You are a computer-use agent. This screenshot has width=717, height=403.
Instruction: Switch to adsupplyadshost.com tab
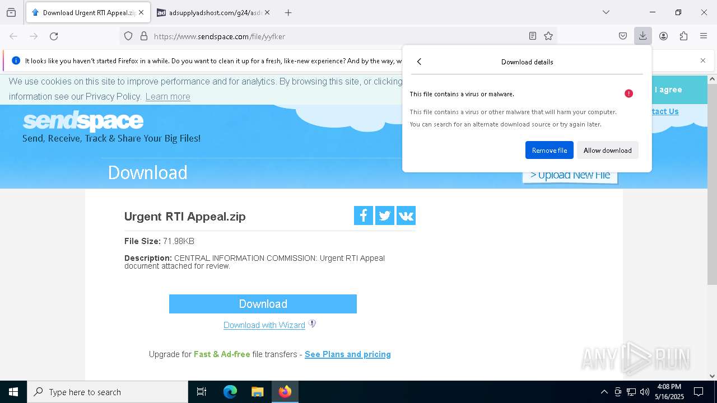(x=213, y=12)
